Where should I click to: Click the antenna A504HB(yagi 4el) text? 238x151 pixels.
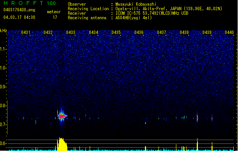(134, 18)
